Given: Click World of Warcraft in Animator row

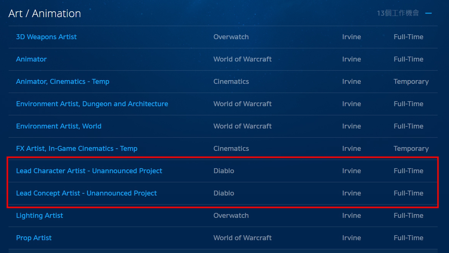Looking at the screenshot, I should coord(242,59).
